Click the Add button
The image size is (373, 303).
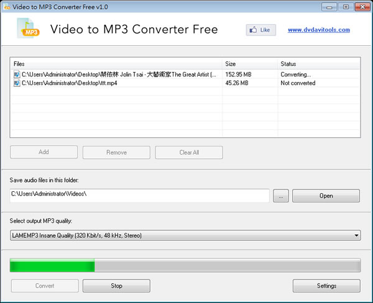click(44, 152)
